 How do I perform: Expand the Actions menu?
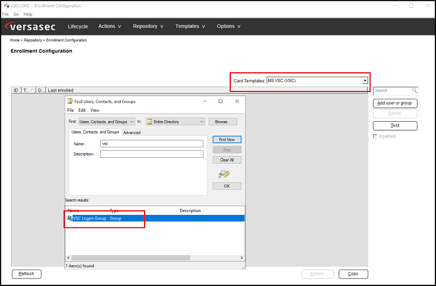110,26
